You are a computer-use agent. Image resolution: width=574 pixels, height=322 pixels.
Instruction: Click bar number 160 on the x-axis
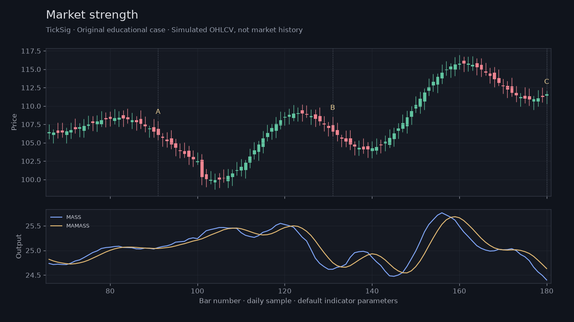pos(459,291)
